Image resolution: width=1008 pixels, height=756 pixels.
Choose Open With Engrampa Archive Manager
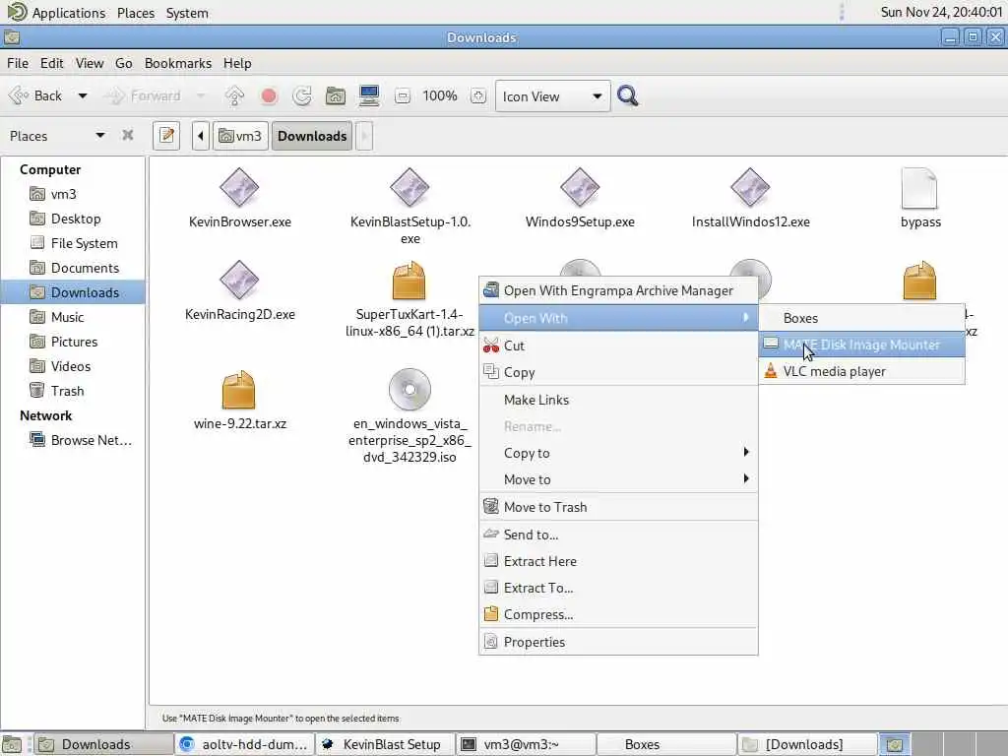(618, 290)
